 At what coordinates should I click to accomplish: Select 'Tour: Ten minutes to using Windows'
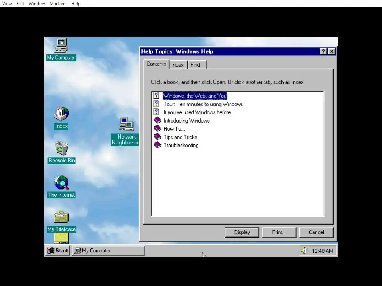[203, 104]
